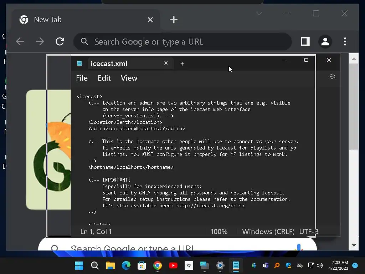Click the http://icecast.org/docs/ URL text
Image resolution: width=365 pixels, height=274 pixels.
pos(210,206)
